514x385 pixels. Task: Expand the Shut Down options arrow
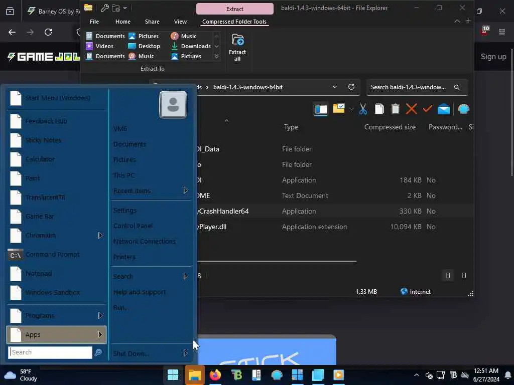(x=185, y=353)
